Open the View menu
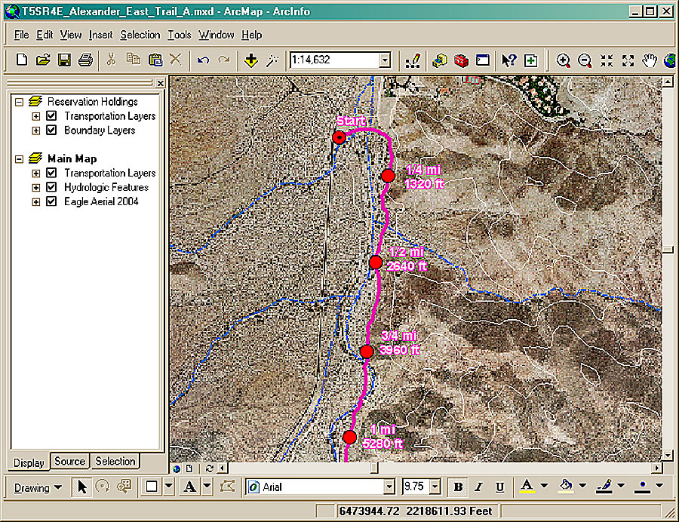This screenshot has width=679, height=522. (x=71, y=35)
